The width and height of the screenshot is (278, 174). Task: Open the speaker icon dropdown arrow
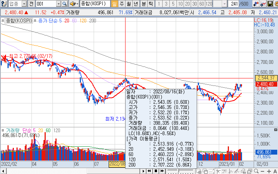click(77, 4)
